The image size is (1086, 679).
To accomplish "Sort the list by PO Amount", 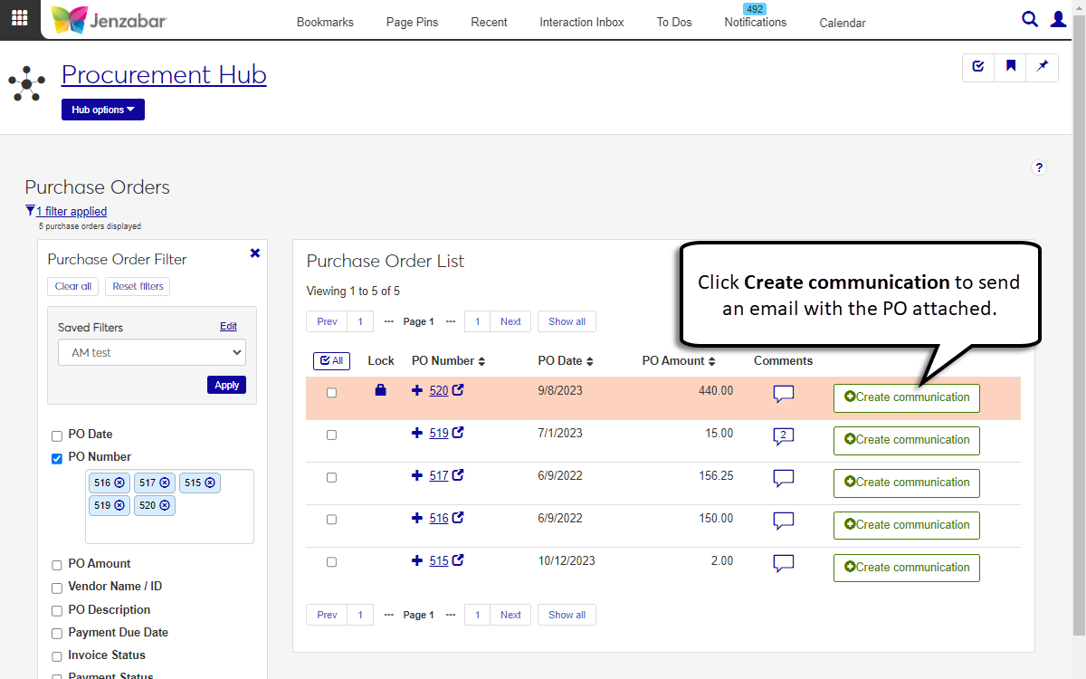I will 679,361.
